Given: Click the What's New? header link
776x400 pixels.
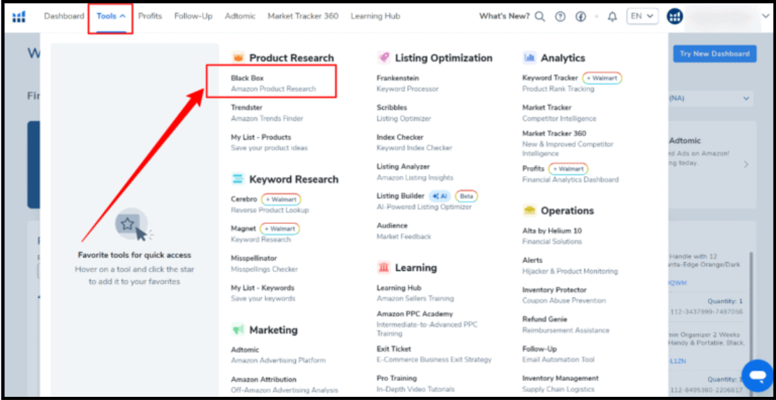Looking at the screenshot, I should [x=504, y=16].
